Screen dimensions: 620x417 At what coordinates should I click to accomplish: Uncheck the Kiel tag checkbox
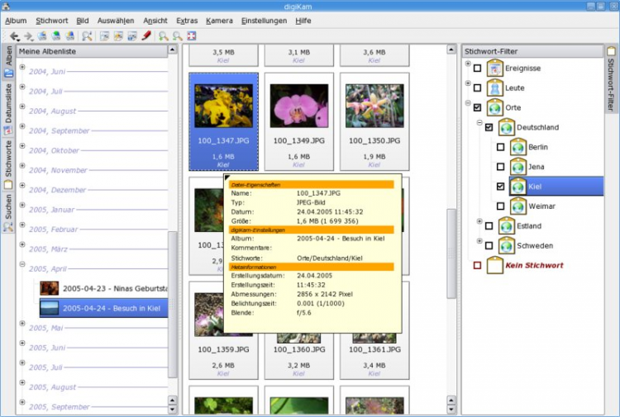[x=501, y=187]
